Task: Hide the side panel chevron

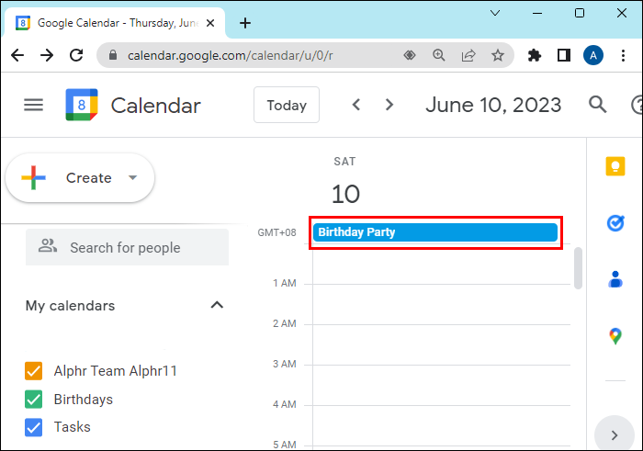Action: (x=614, y=434)
